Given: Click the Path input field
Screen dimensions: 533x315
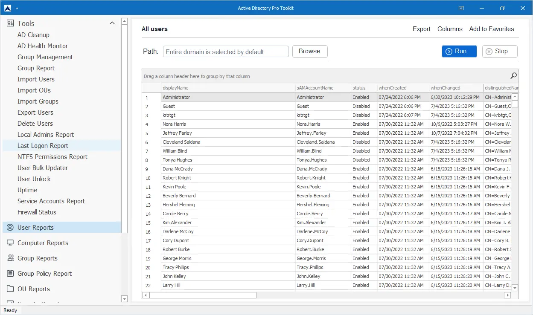Looking at the screenshot, I should (226, 52).
